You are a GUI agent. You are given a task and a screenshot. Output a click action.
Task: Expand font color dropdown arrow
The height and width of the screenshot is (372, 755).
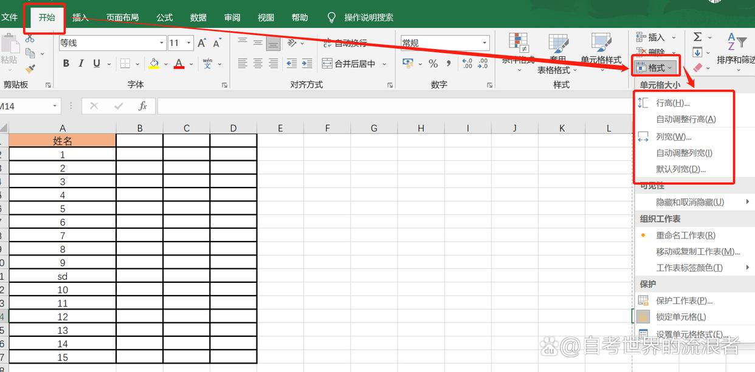(x=191, y=64)
